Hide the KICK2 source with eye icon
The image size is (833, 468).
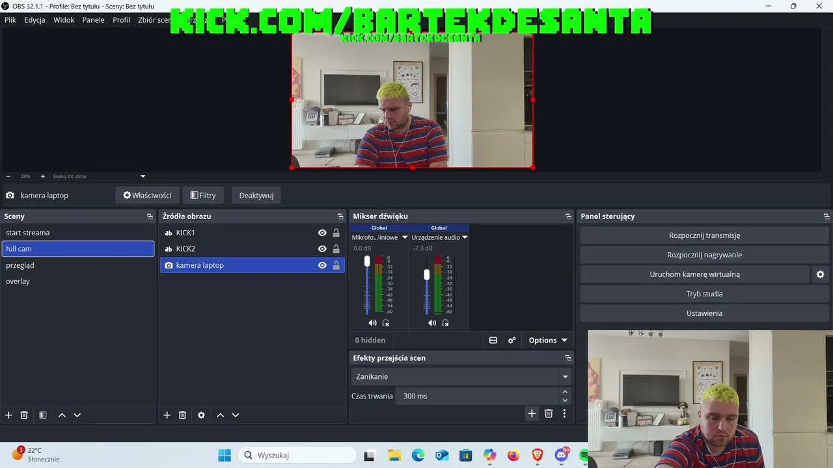click(322, 249)
